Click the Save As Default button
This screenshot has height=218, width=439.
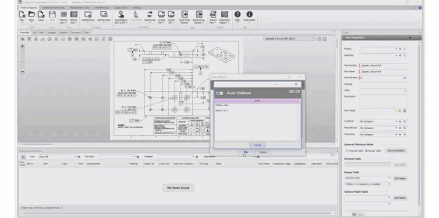pyautogui.click(x=396, y=151)
